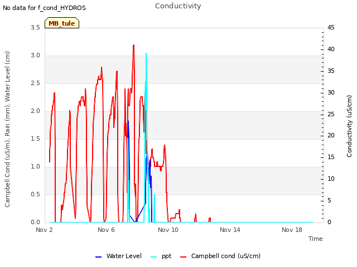Click the ppt legend entry
Image resolution: width=357 pixels, height=267 pixels.
tap(161, 256)
